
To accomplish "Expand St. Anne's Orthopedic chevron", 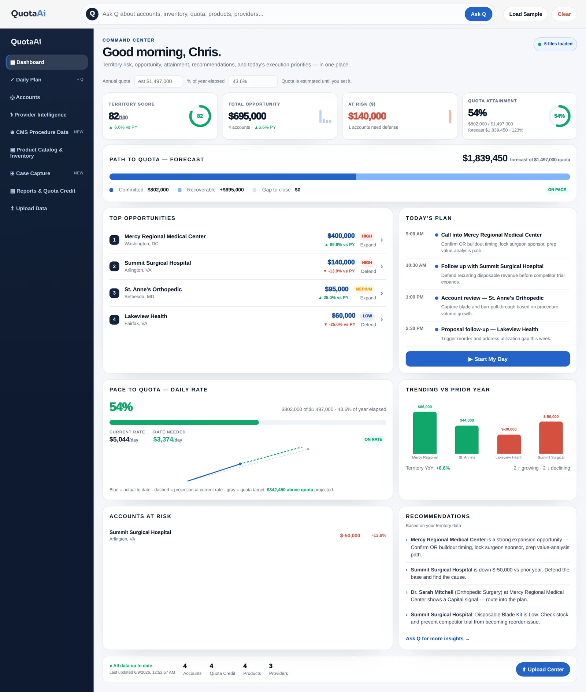I will [x=382, y=293].
